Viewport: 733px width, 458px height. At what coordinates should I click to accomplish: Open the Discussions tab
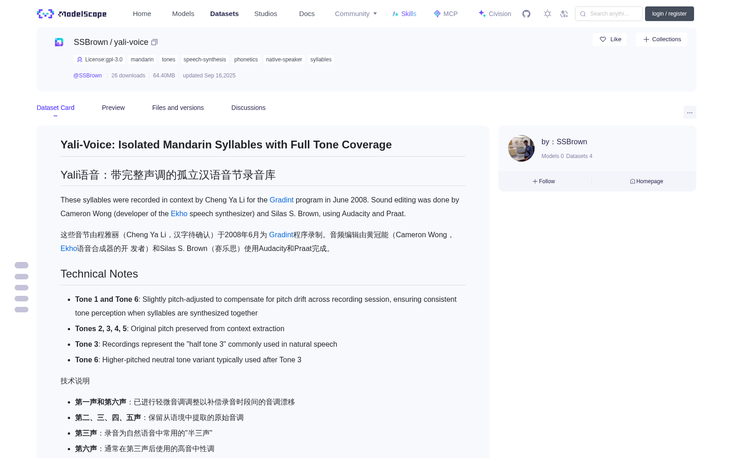tap(248, 108)
